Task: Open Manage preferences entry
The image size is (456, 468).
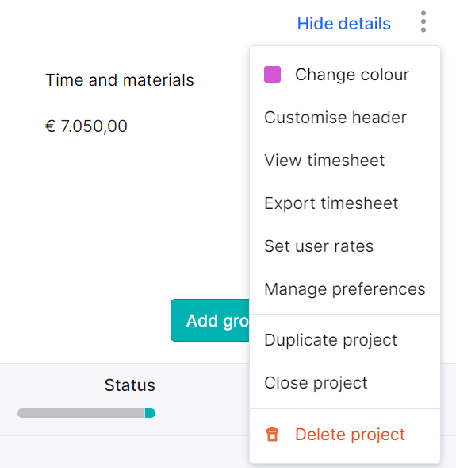Action: (x=345, y=289)
